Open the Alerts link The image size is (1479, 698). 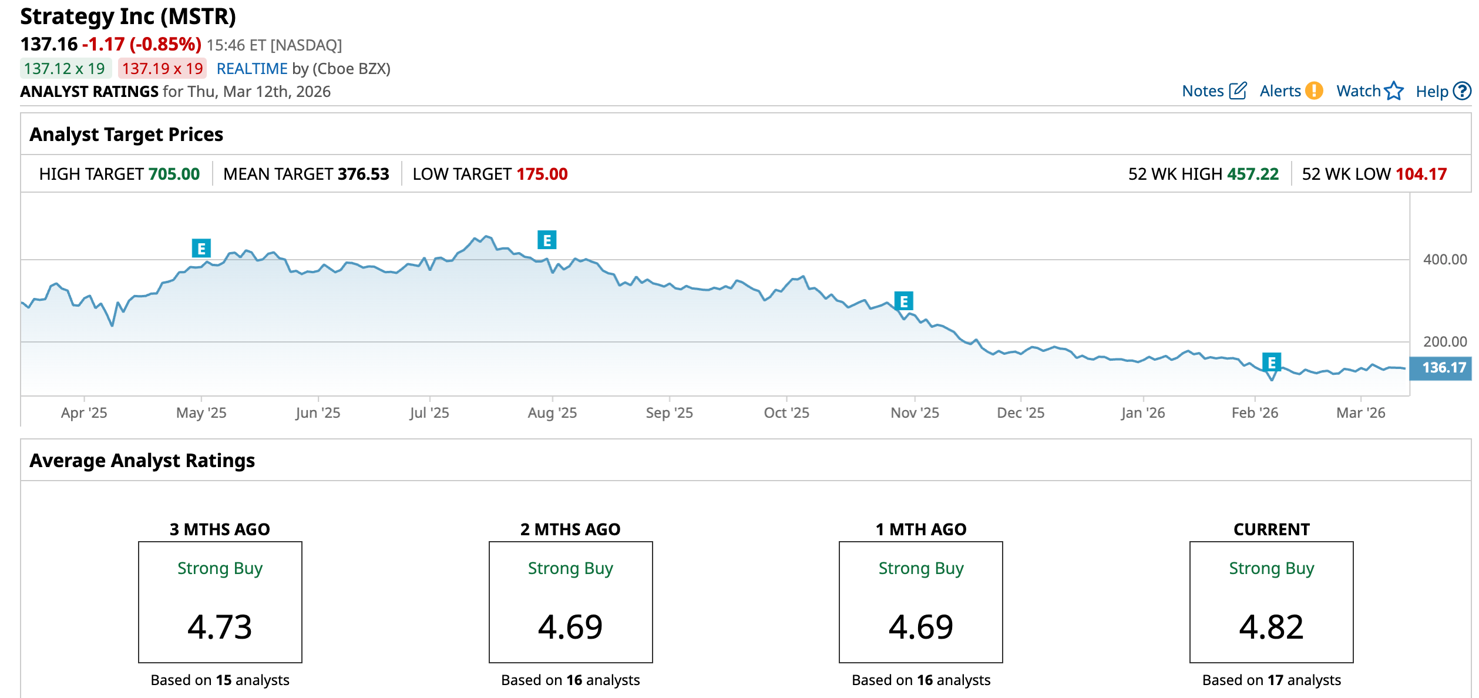click(1280, 91)
